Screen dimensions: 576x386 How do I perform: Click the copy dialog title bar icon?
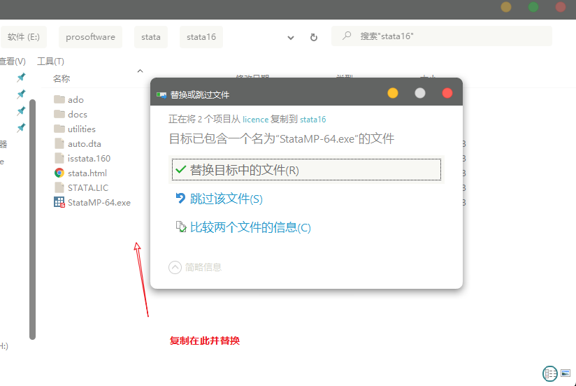pos(161,95)
